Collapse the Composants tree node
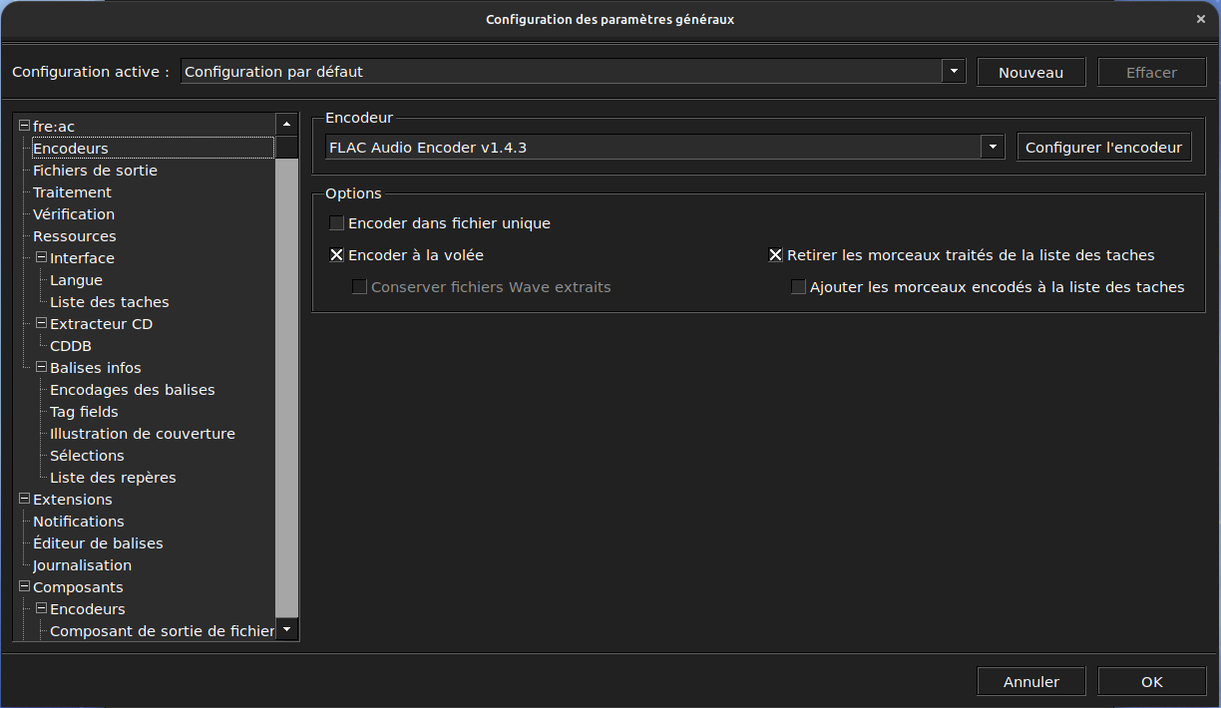Screen dimensions: 1221x708 point(24,586)
